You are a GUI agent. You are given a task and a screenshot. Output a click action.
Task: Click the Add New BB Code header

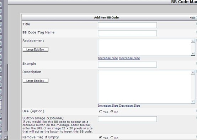106,17
